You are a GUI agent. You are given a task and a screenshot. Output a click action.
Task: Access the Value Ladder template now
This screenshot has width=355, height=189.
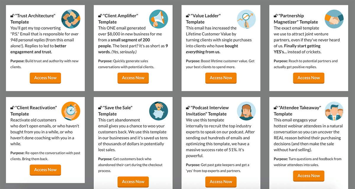point(221,78)
